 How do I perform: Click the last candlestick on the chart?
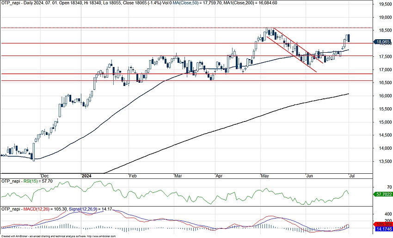point(349,38)
